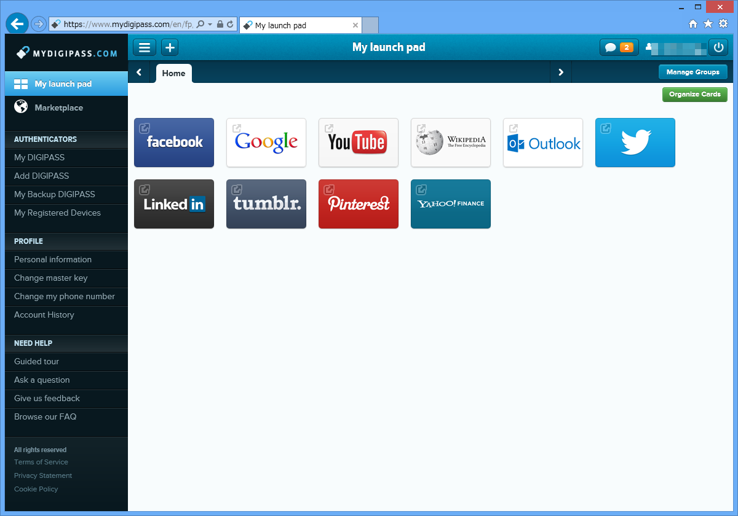Open Terms of Service link
This screenshot has width=738, height=516.
click(41, 462)
